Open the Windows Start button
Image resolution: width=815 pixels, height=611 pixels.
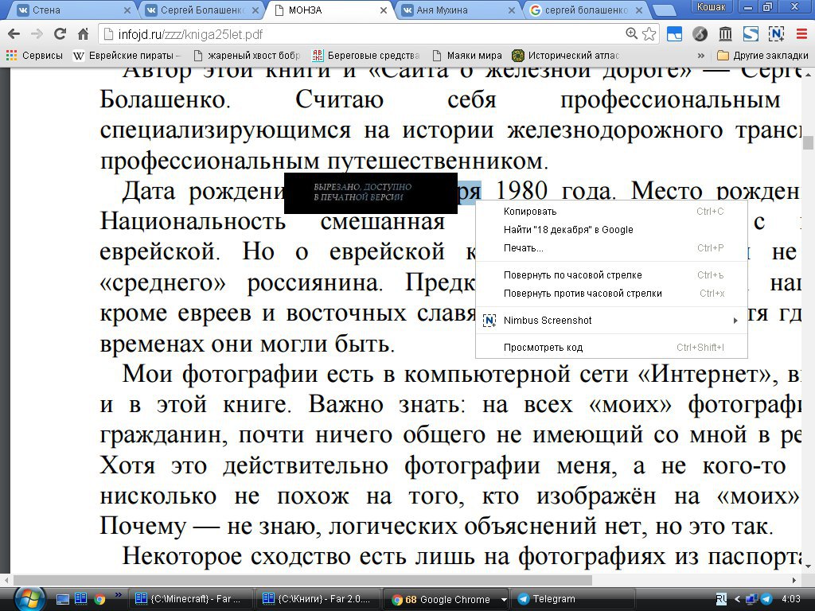tap(29, 599)
